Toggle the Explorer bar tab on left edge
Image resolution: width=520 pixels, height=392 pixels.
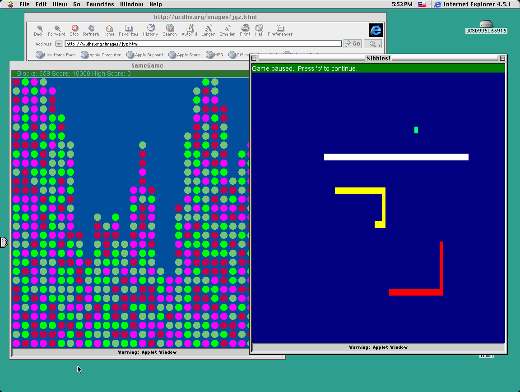coord(4,242)
